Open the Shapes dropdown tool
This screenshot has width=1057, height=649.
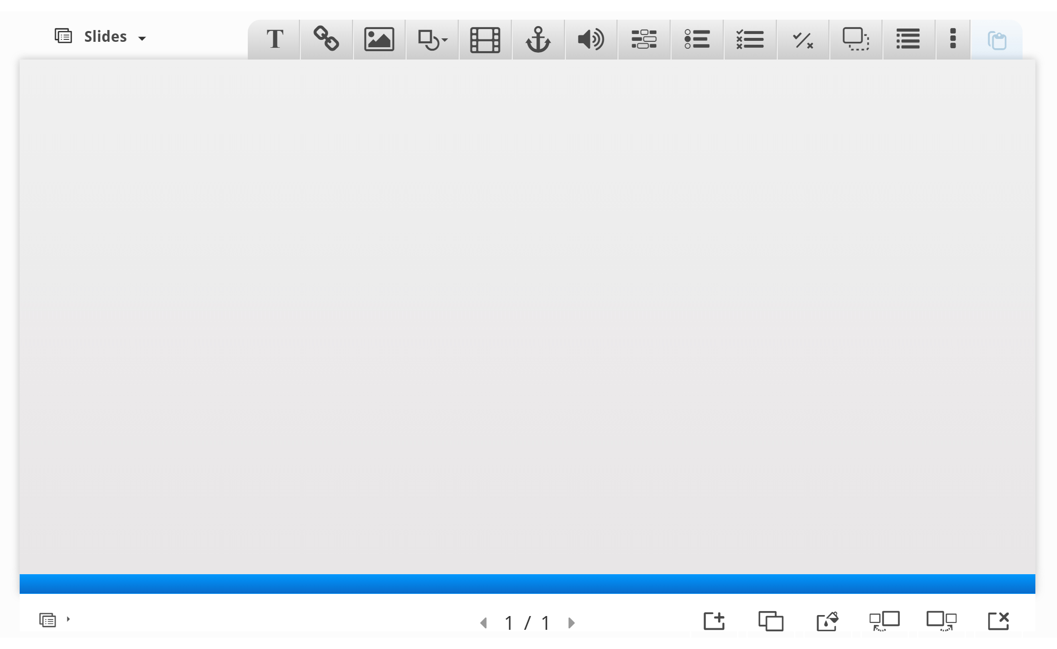click(432, 39)
